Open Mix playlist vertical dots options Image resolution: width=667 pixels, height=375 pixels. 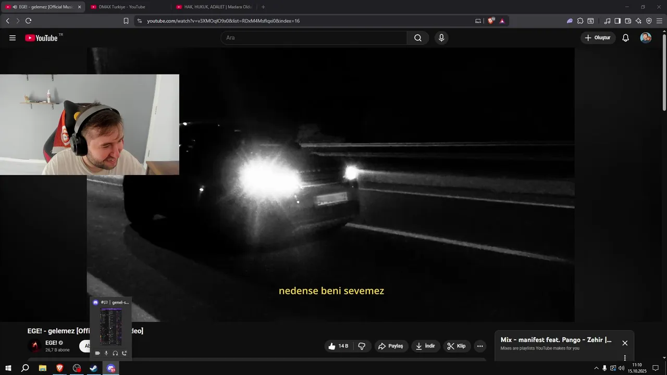(625, 358)
